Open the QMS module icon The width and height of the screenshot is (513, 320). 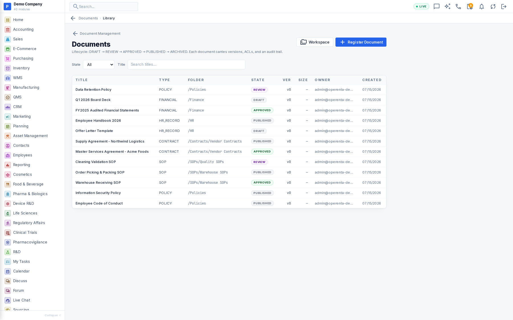8,97
